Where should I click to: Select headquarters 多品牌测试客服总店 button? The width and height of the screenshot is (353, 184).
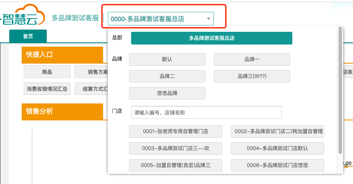point(212,38)
